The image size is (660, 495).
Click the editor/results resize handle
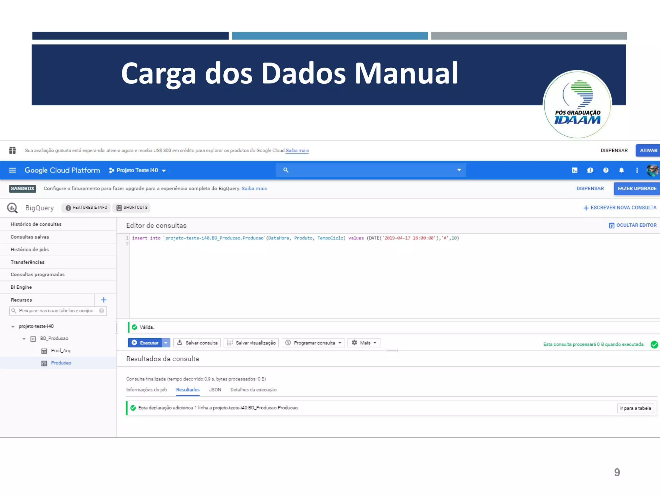[392, 351]
